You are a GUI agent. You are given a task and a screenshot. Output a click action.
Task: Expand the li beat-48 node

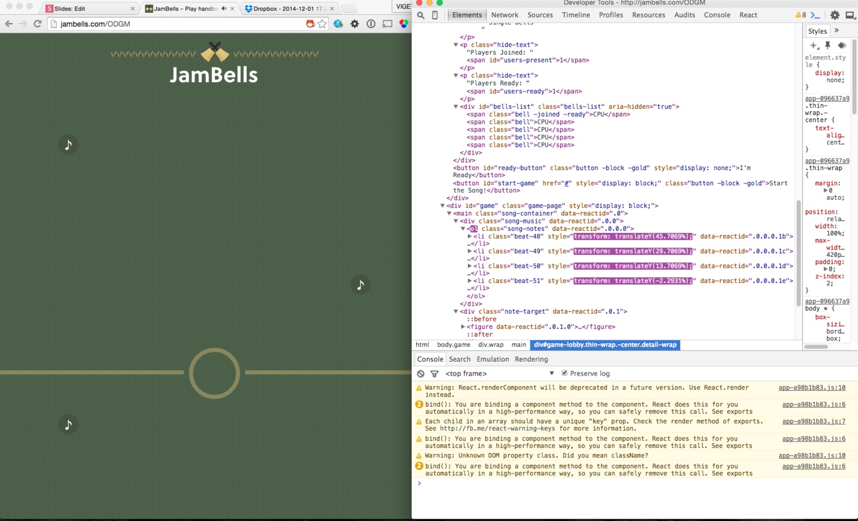click(x=470, y=236)
